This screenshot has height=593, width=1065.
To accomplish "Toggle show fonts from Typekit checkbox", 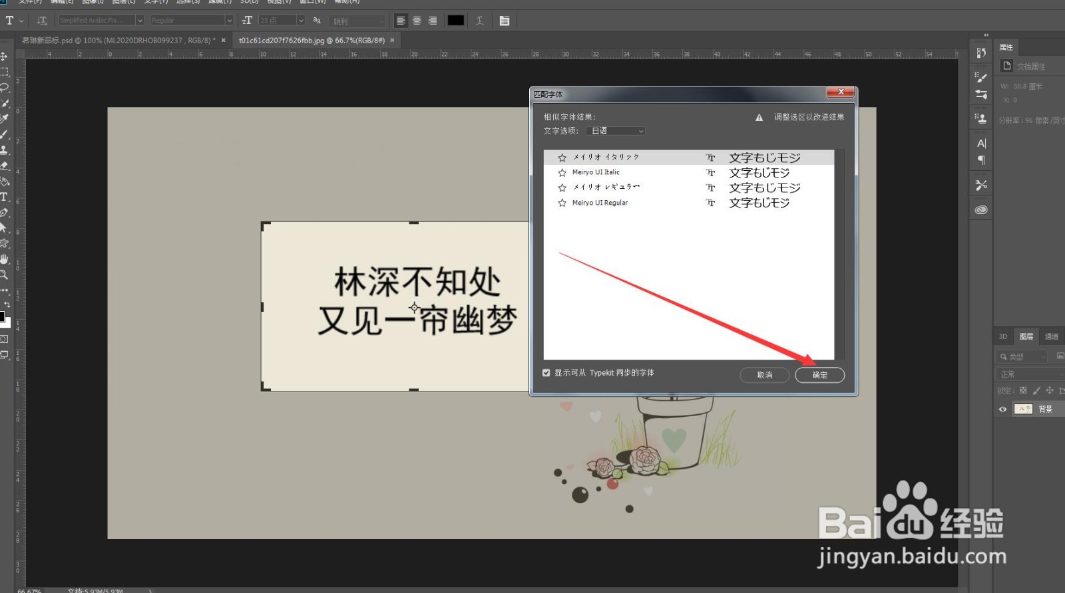I will (546, 373).
